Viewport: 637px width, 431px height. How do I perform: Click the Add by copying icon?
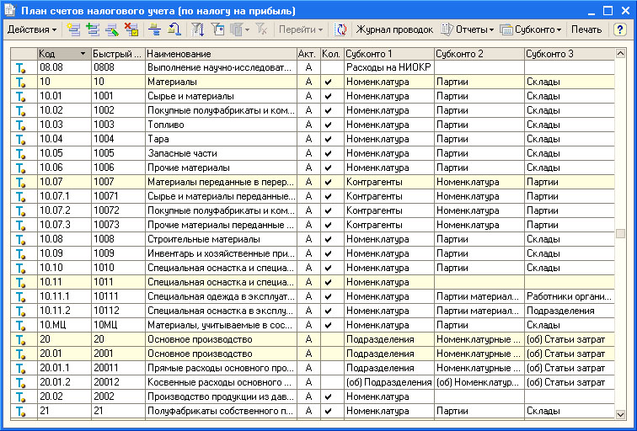point(93,29)
